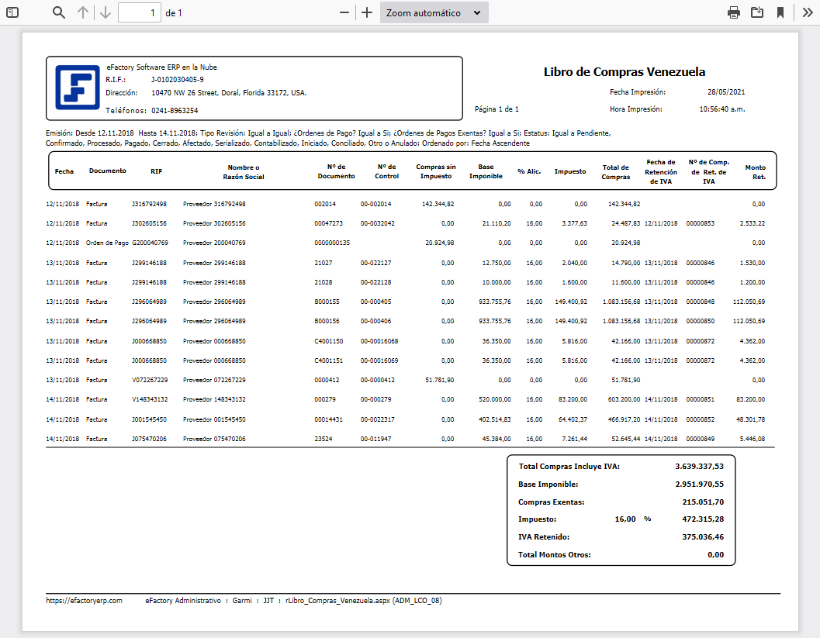Click the IVA Retenido total value
820x638 pixels.
(x=699, y=536)
